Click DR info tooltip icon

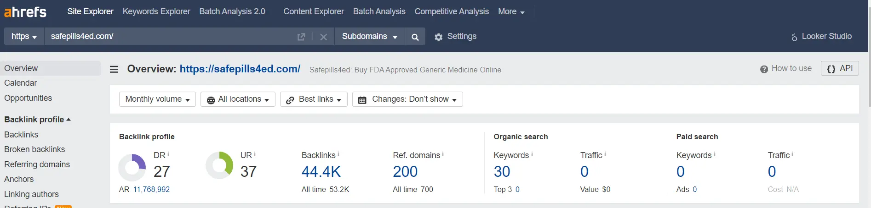click(168, 154)
